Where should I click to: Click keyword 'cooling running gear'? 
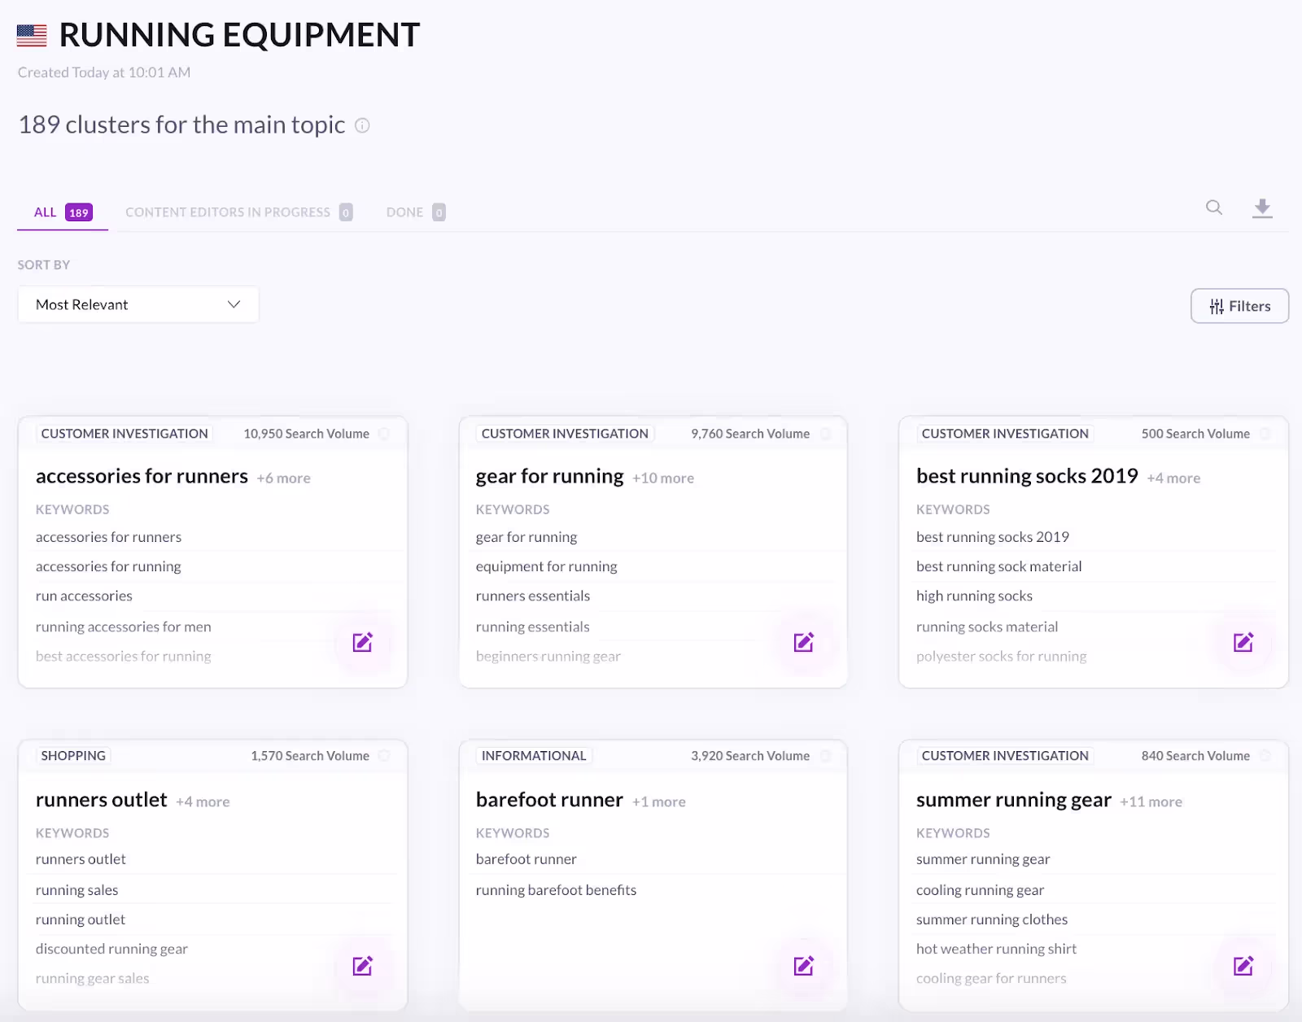(x=980, y=890)
